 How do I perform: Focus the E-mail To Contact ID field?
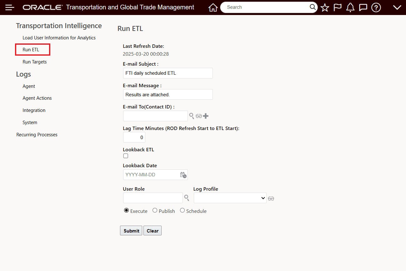[155, 116]
